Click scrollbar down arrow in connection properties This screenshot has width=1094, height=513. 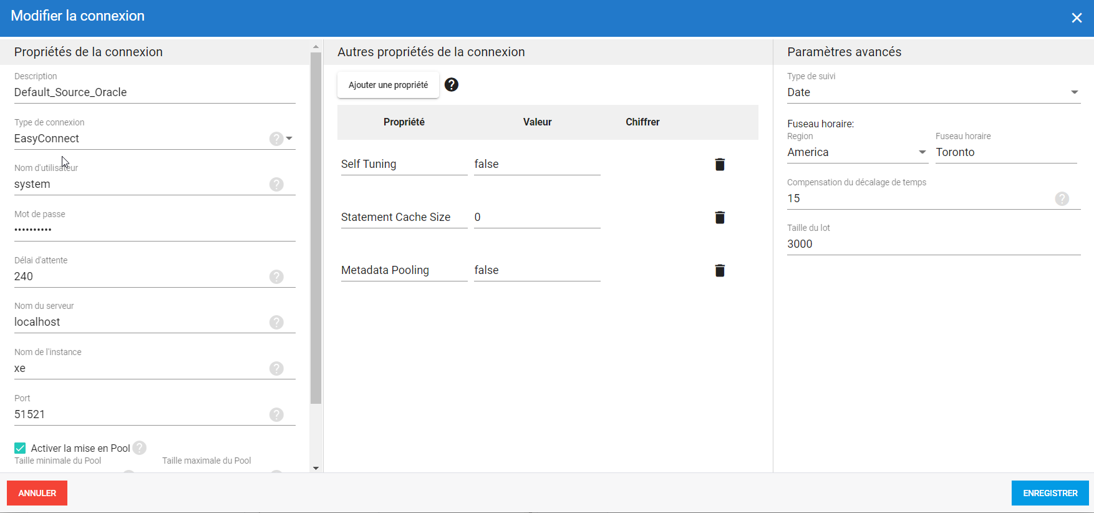click(x=316, y=468)
